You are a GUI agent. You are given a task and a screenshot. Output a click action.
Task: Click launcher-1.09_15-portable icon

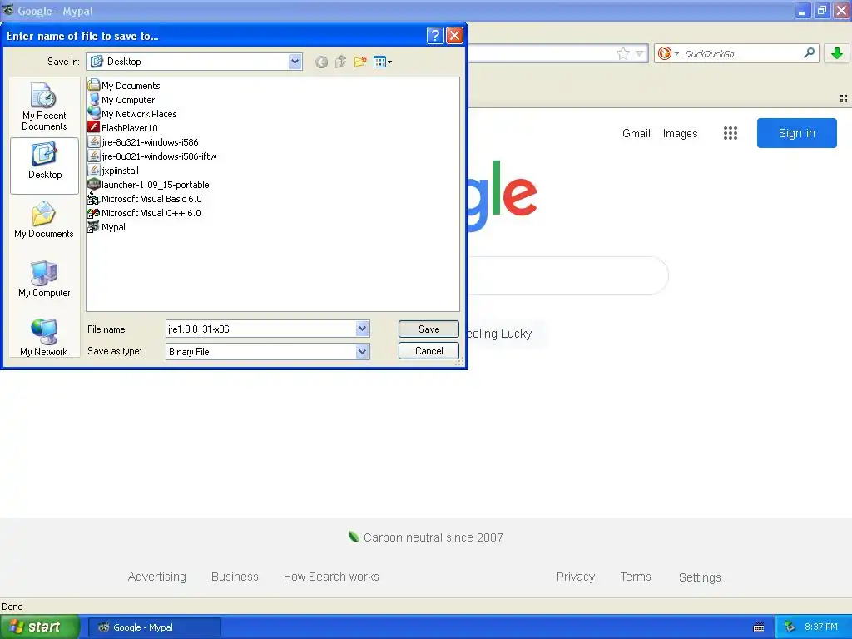pos(93,184)
